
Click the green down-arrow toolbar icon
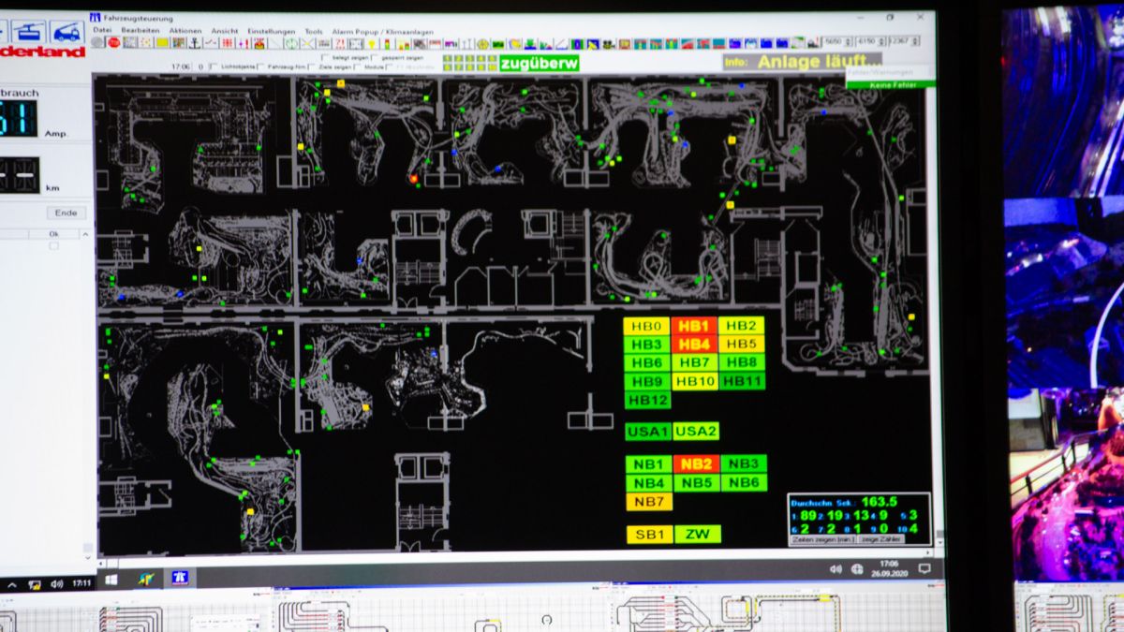[529, 42]
